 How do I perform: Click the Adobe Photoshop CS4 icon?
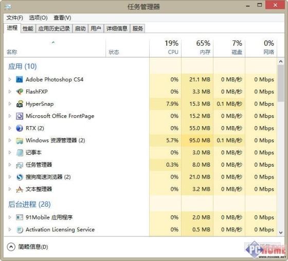[x=20, y=79]
